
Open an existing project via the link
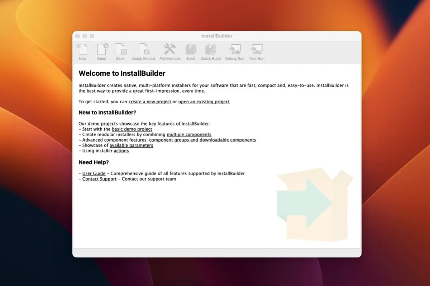point(204,102)
